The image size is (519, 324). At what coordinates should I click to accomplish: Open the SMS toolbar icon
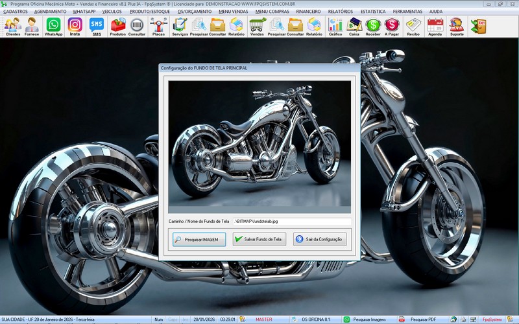[x=97, y=27]
